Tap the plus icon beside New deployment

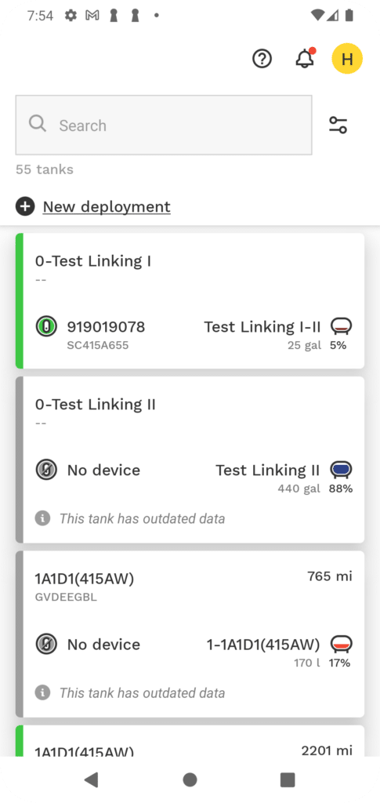[25, 207]
